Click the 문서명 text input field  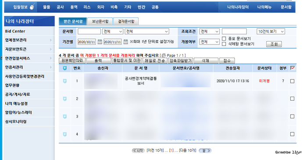coord(89,31)
